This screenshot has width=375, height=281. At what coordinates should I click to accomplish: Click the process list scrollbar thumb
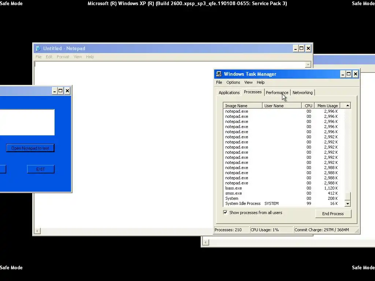[x=348, y=196]
